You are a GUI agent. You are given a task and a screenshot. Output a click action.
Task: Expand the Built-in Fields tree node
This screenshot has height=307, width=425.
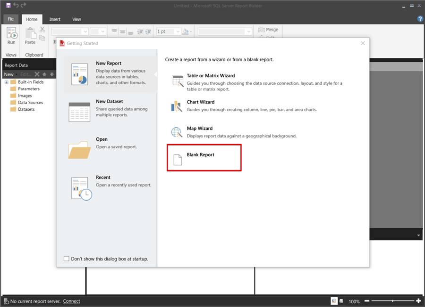tap(7, 82)
